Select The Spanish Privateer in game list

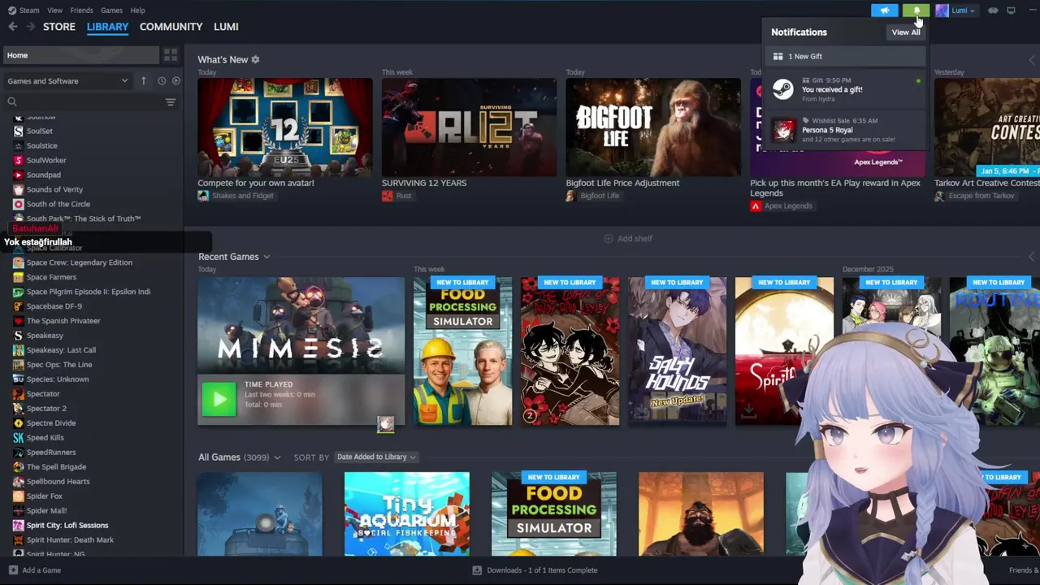[x=63, y=321]
